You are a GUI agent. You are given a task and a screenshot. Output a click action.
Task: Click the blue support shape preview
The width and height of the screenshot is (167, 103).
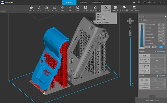(142, 36)
